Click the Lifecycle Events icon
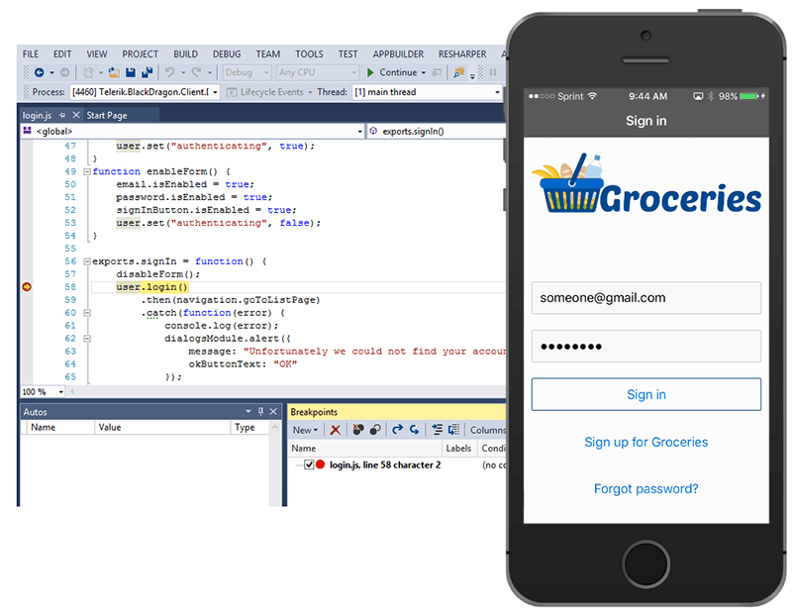The width and height of the screenshot is (792, 616). (232, 92)
